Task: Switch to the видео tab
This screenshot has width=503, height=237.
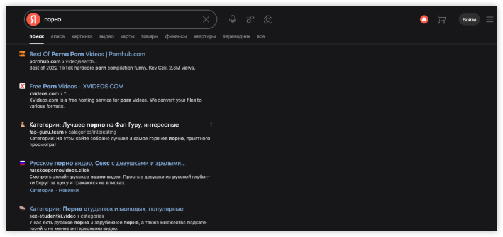Action: [106, 36]
